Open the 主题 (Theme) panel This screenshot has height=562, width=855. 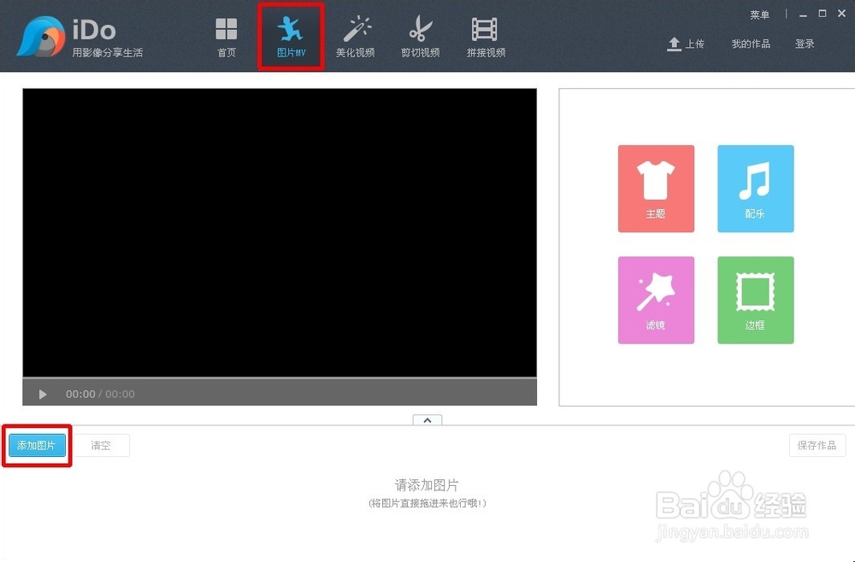656,188
